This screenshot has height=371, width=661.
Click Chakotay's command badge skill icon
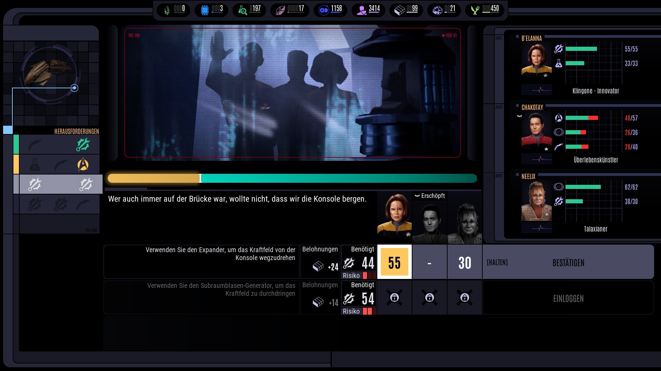(x=558, y=118)
